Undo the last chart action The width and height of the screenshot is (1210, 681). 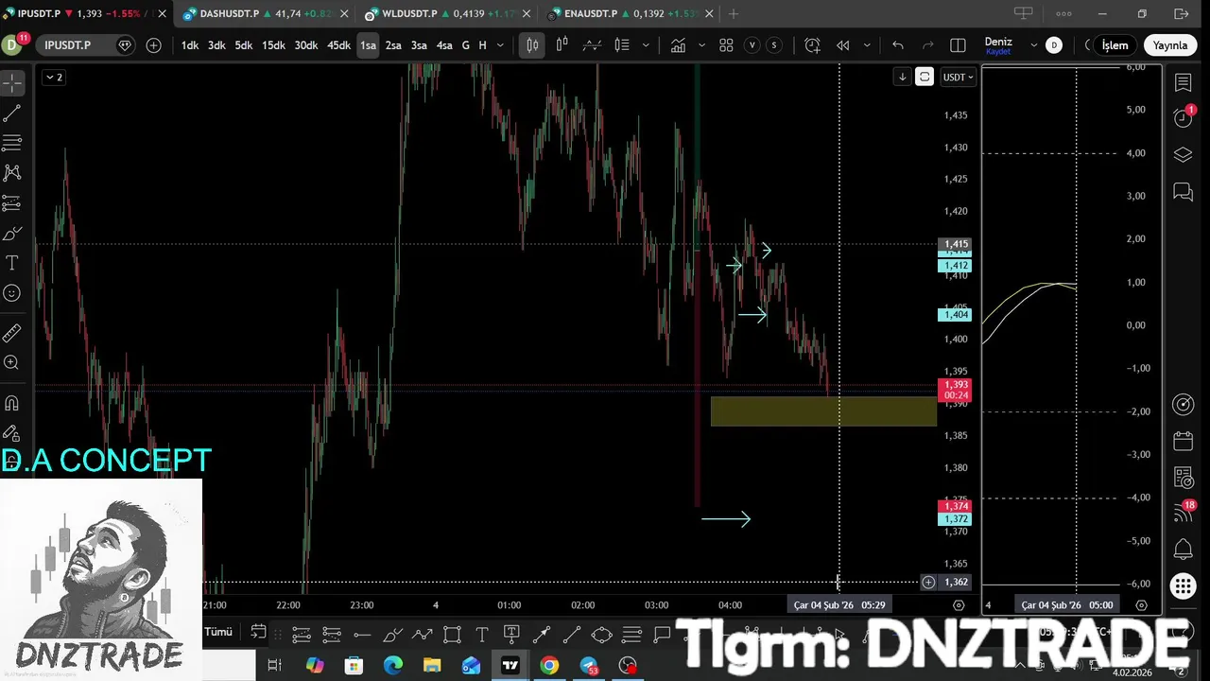pos(898,45)
